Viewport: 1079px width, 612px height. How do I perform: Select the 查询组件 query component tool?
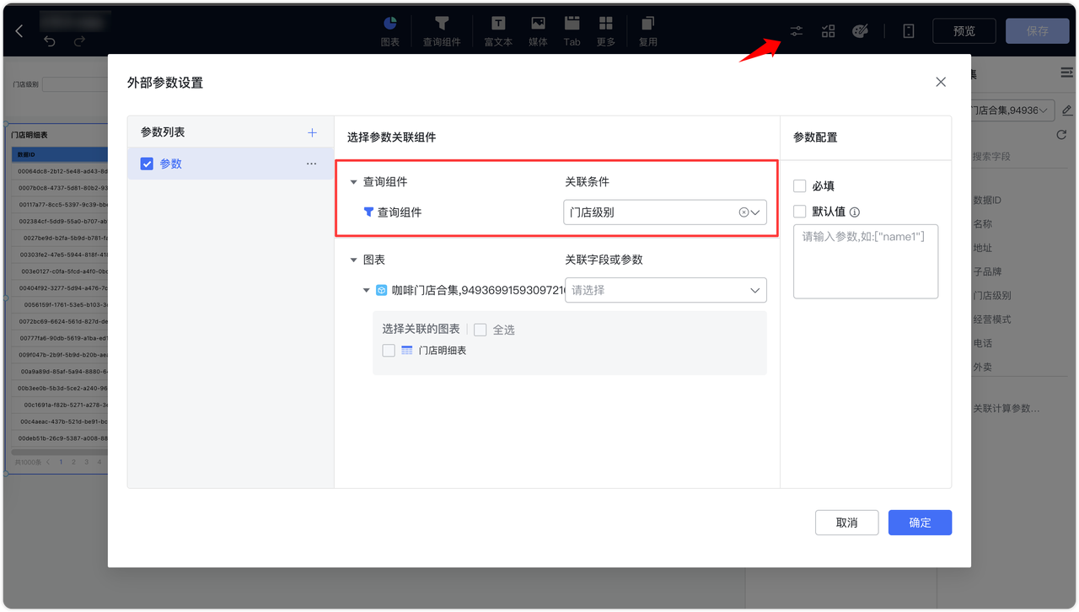pos(443,30)
